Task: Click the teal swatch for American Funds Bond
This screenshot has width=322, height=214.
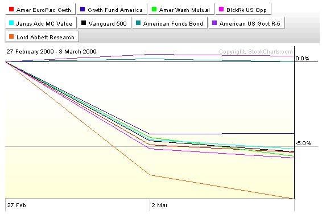Action: point(138,23)
